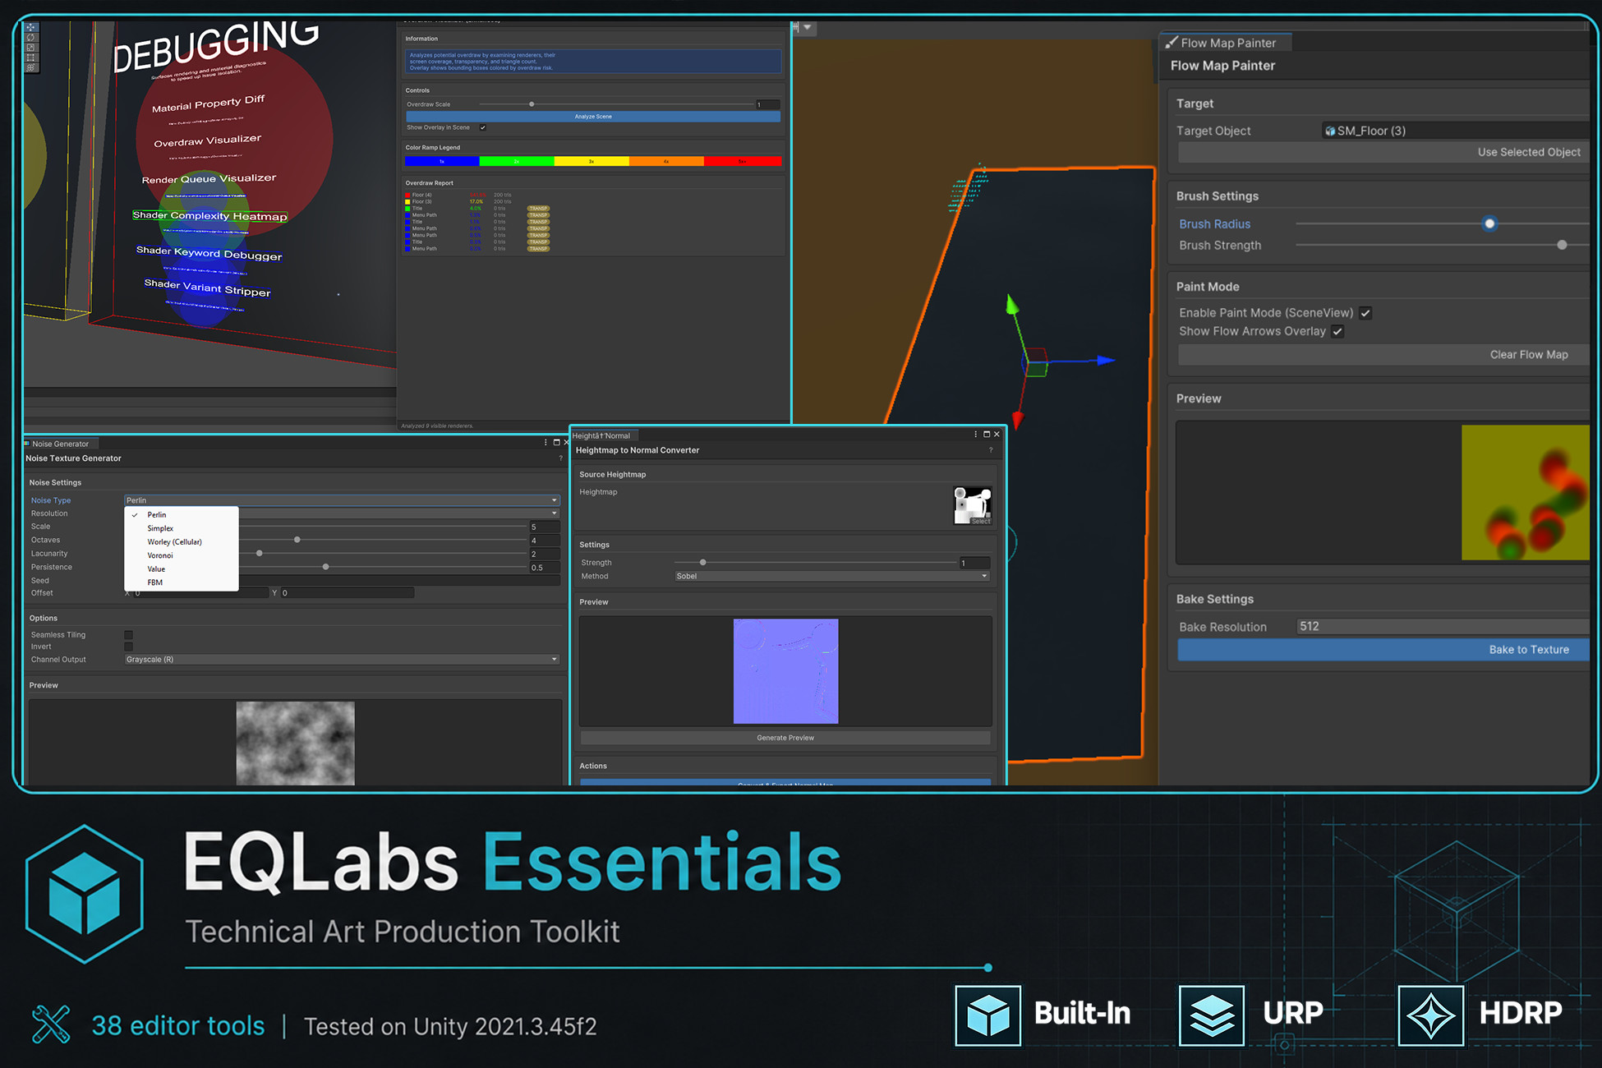Adjust the Brush Strength slider handle
Viewport: 1602px width, 1068px height.
pos(1562,245)
